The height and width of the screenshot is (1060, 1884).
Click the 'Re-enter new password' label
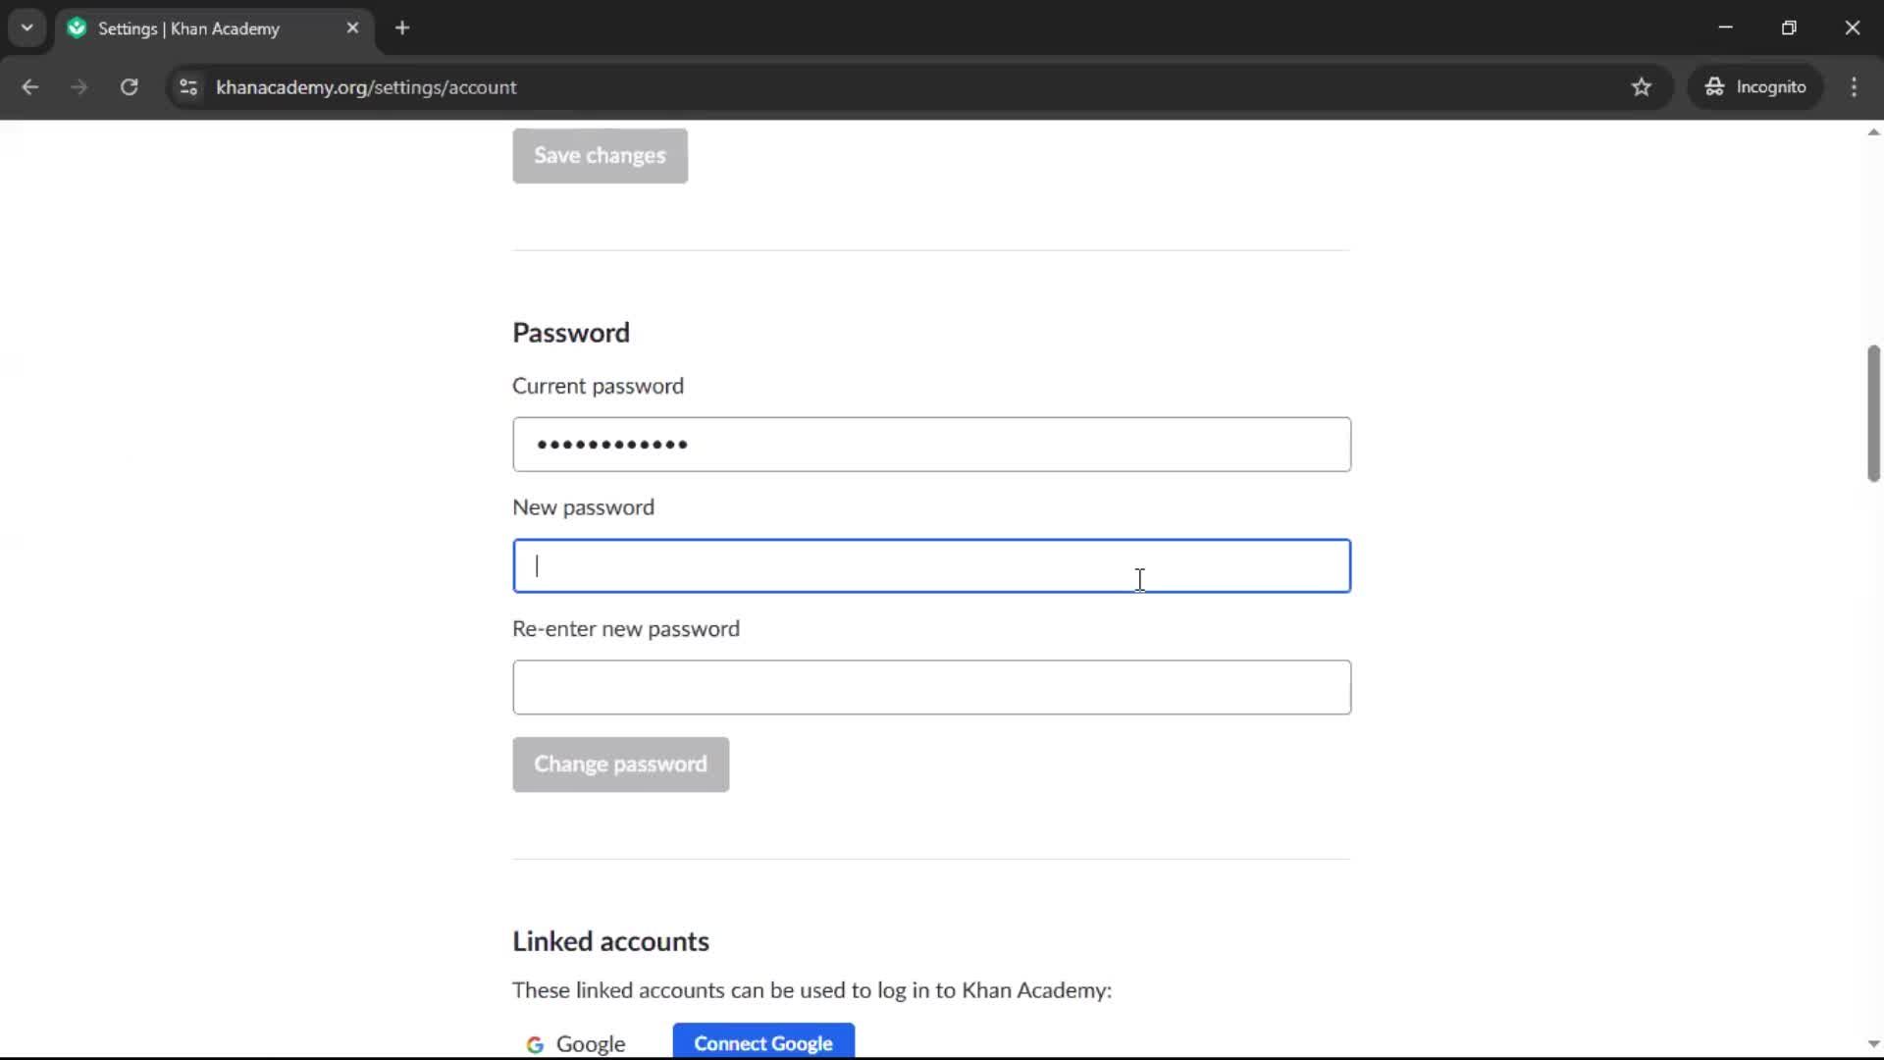pos(626,629)
